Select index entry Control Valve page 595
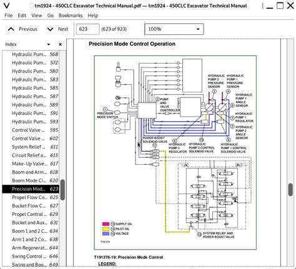Viewport: 296px width, 269px height. [x=31, y=130]
